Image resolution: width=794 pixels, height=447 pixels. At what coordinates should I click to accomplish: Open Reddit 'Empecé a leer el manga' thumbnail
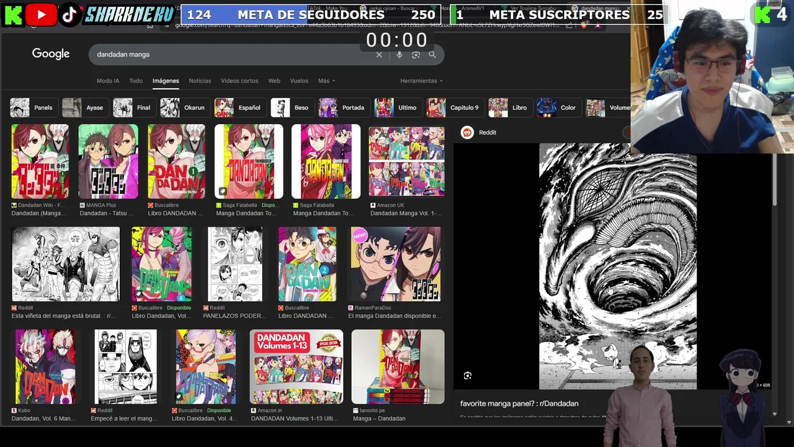coord(125,367)
